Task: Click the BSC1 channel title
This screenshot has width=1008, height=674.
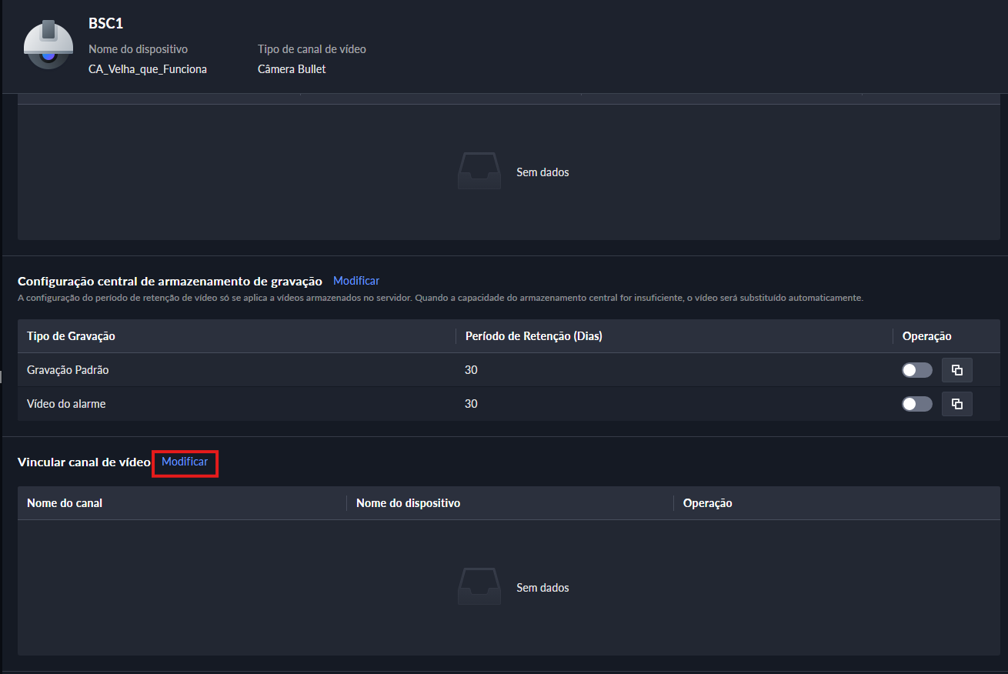Action: 105,24
